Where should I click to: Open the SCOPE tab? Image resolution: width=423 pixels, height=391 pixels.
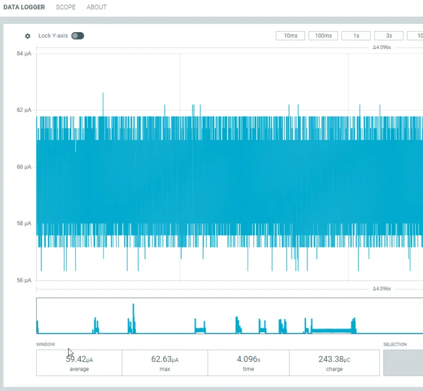pyautogui.click(x=66, y=7)
